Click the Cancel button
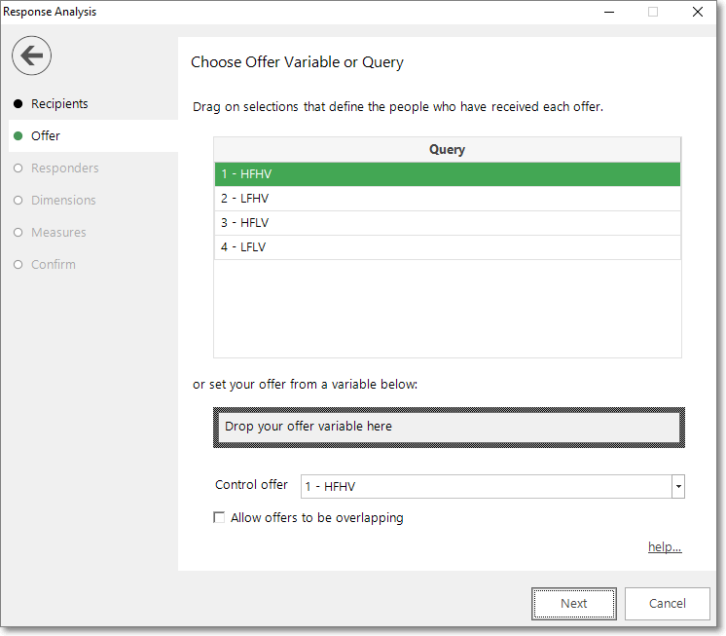Screen dimensions: 726x636 [668, 604]
